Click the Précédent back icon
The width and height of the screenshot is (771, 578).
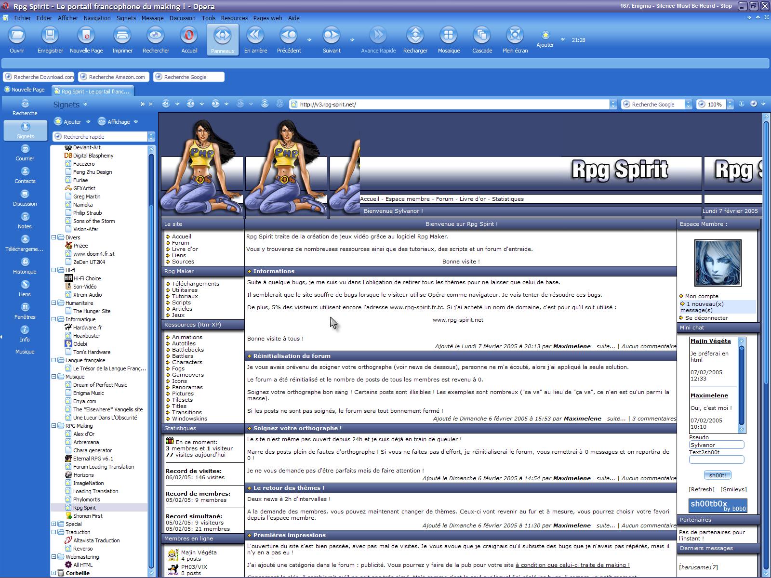click(x=289, y=35)
